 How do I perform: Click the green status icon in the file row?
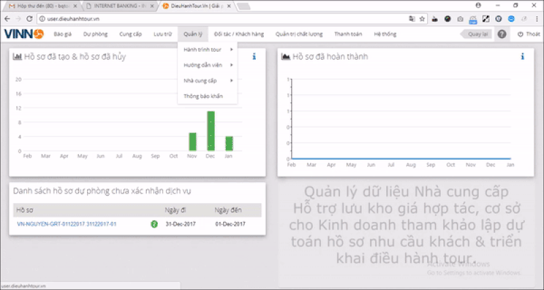click(x=154, y=223)
